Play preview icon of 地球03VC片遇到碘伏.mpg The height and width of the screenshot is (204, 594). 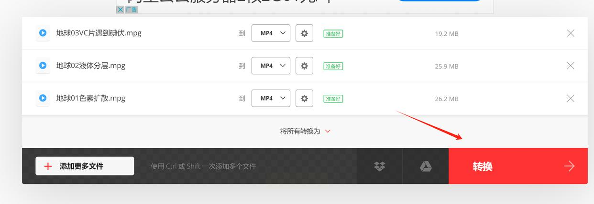[43, 33]
